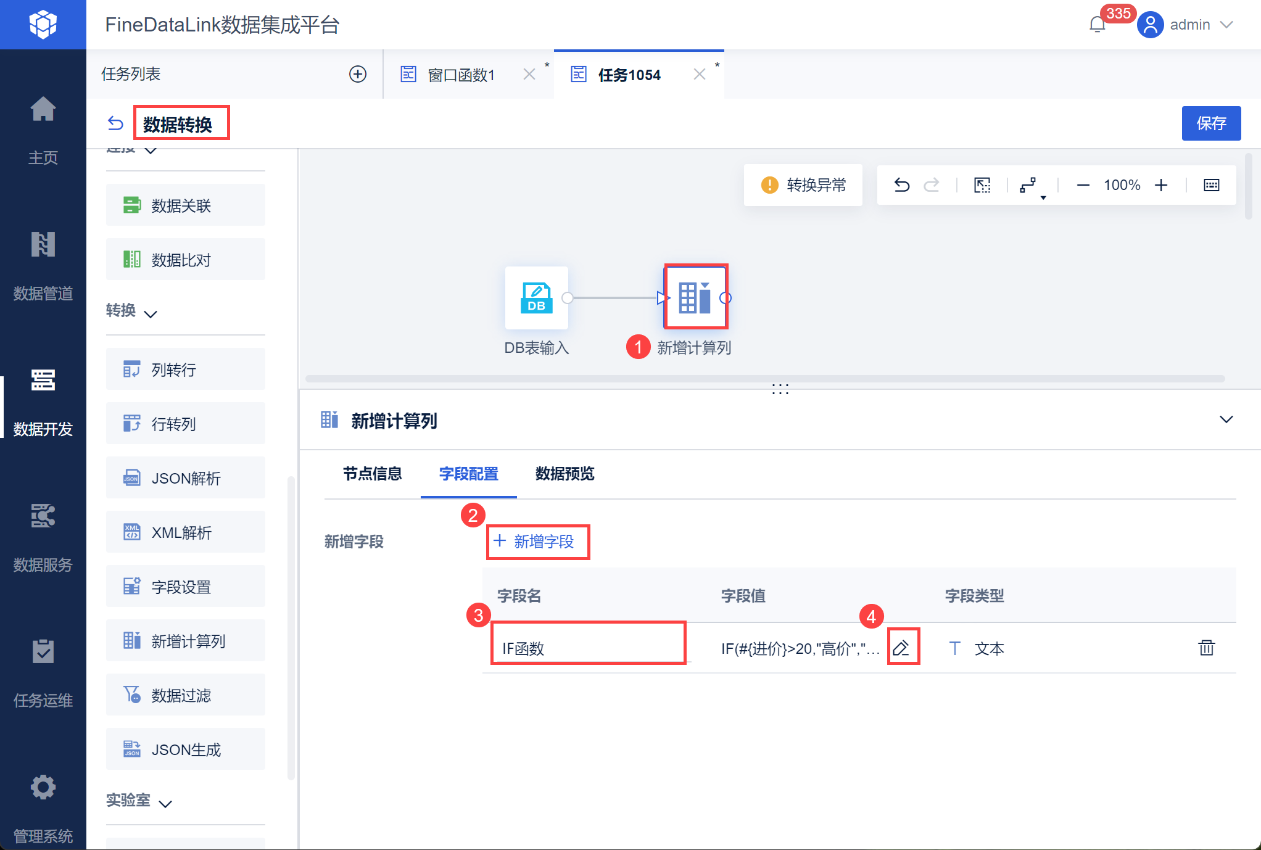Collapse the 新增计算列 settings panel
The image size is (1261, 850).
click(1226, 419)
